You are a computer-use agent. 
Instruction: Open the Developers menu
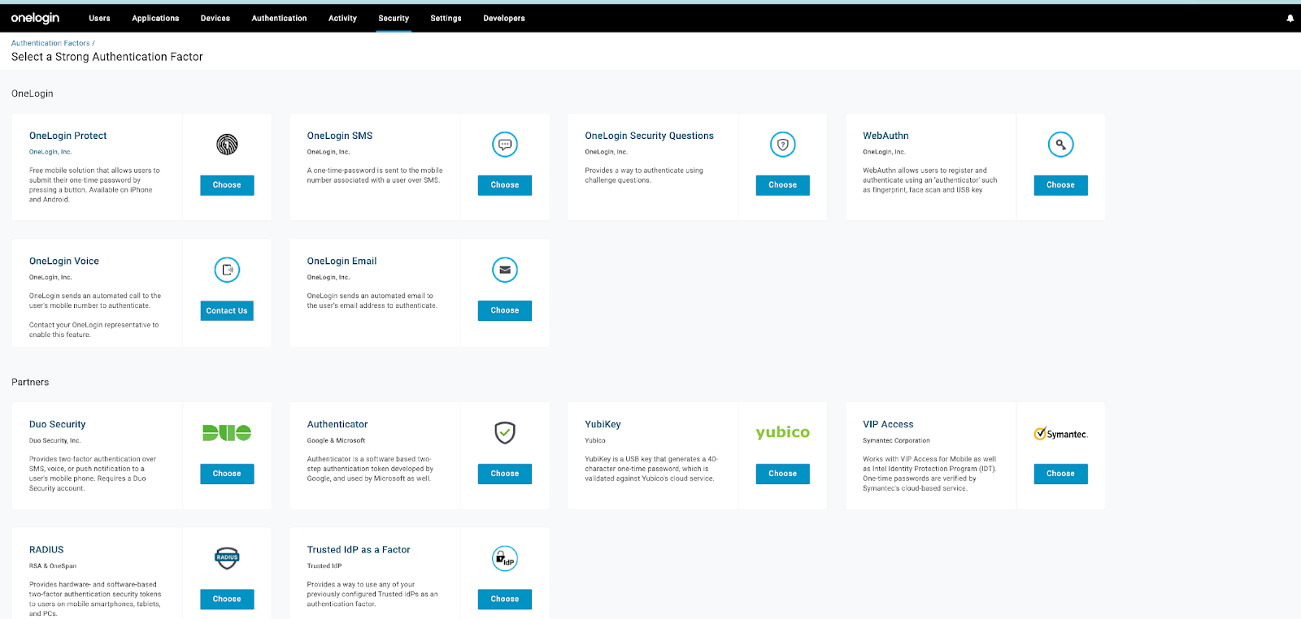pyautogui.click(x=504, y=18)
